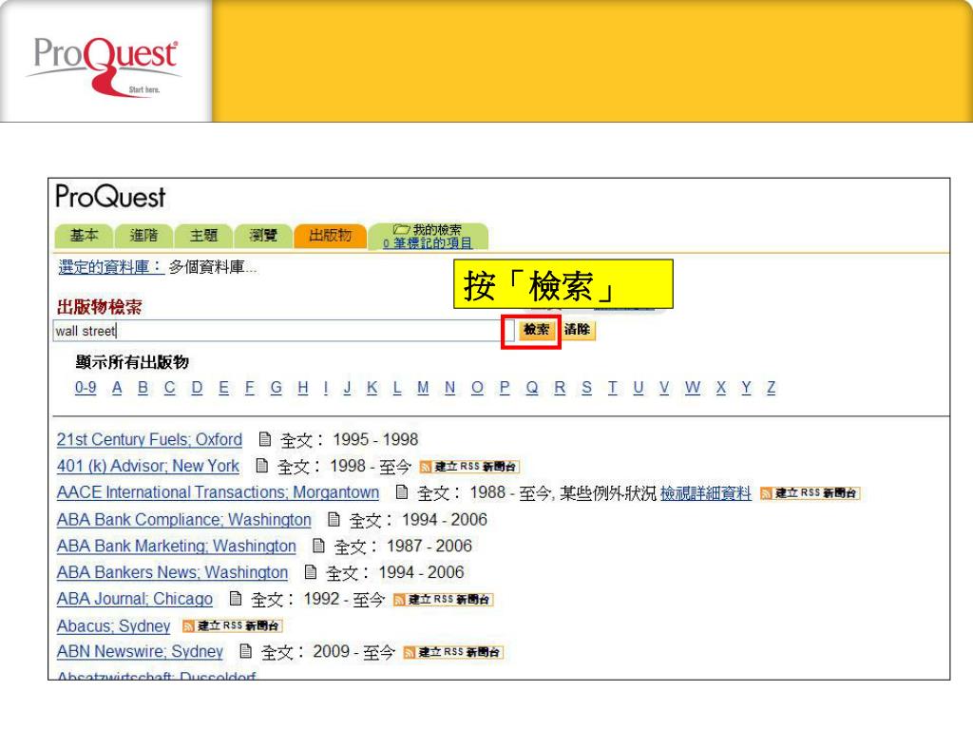Viewport: 973px width, 730px height.
Task: Switch to the 瀏覽 tab
Action: tap(263, 236)
